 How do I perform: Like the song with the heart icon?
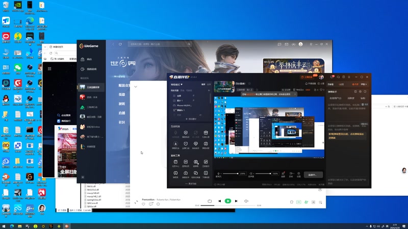click(143, 204)
